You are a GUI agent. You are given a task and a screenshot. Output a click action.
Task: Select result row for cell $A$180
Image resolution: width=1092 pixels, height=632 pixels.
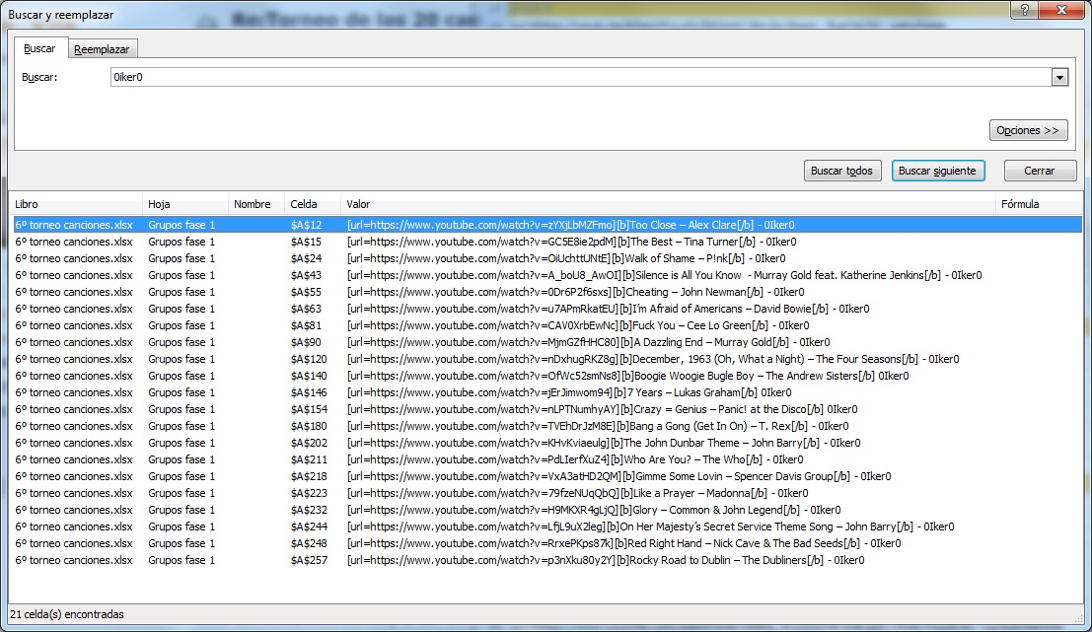tap(547, 426)
